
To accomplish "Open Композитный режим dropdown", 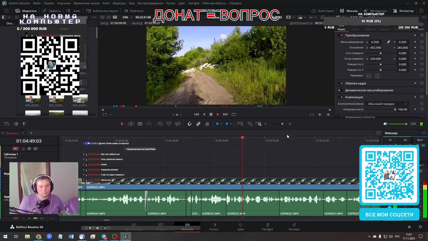I will coord(387,104).
